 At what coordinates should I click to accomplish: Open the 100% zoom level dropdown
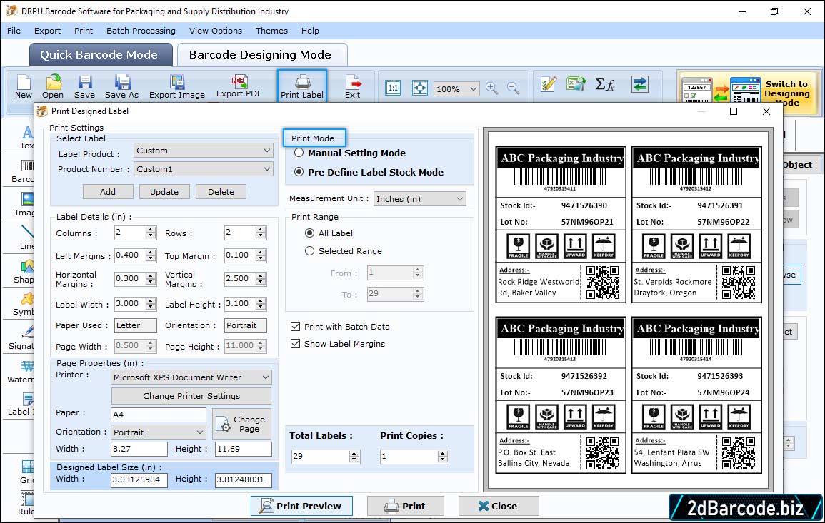pos(456,88)
